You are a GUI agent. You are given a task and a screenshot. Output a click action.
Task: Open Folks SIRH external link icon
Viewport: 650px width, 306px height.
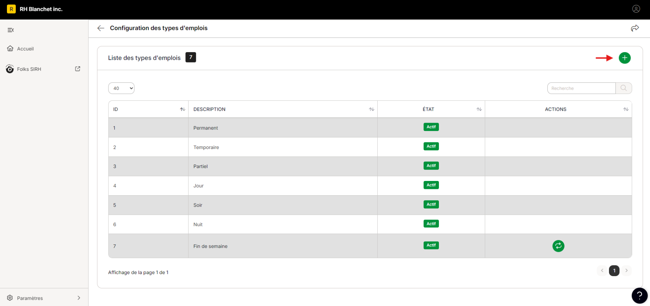point(78,69)
